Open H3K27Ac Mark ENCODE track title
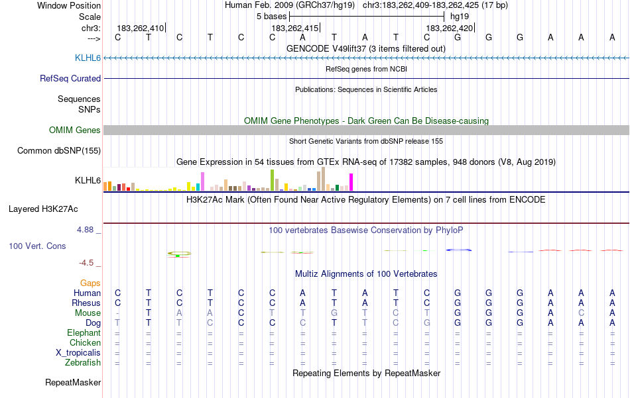Viewport: 630px width, 398px height. click(365, 200)
